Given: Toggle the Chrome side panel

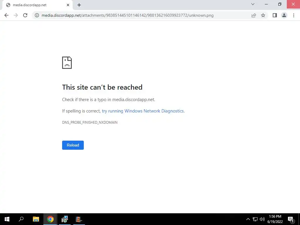Looking at the screenshot, I should [275, 15].
